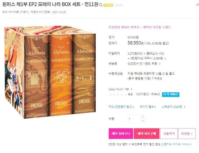This screenshot has height=153, width=199.
Task: Open the 신용카드 세이브 서비스 link
Action: 176,144
